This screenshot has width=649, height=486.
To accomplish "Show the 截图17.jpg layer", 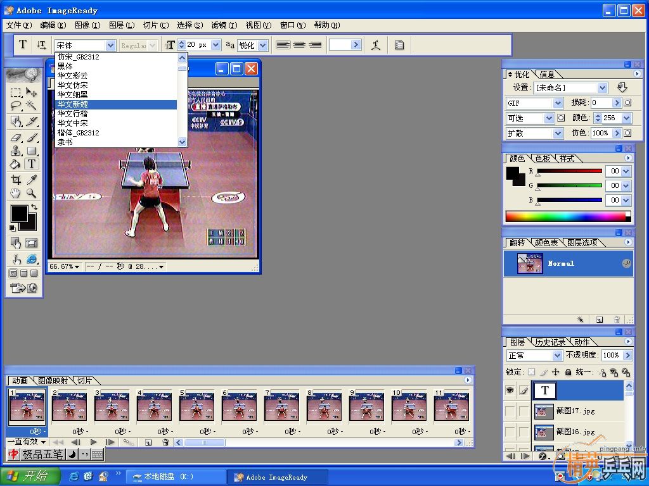I will click(510, 411).
